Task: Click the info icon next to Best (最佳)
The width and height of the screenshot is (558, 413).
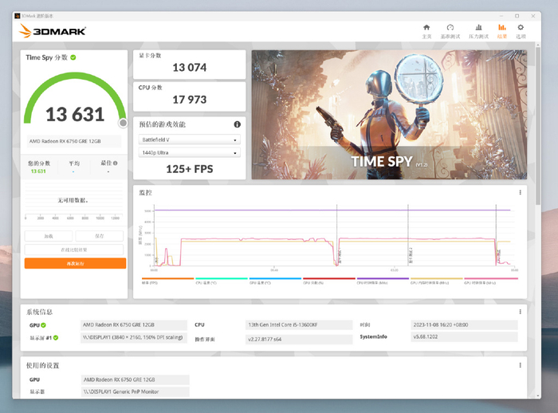Action: 115,163
